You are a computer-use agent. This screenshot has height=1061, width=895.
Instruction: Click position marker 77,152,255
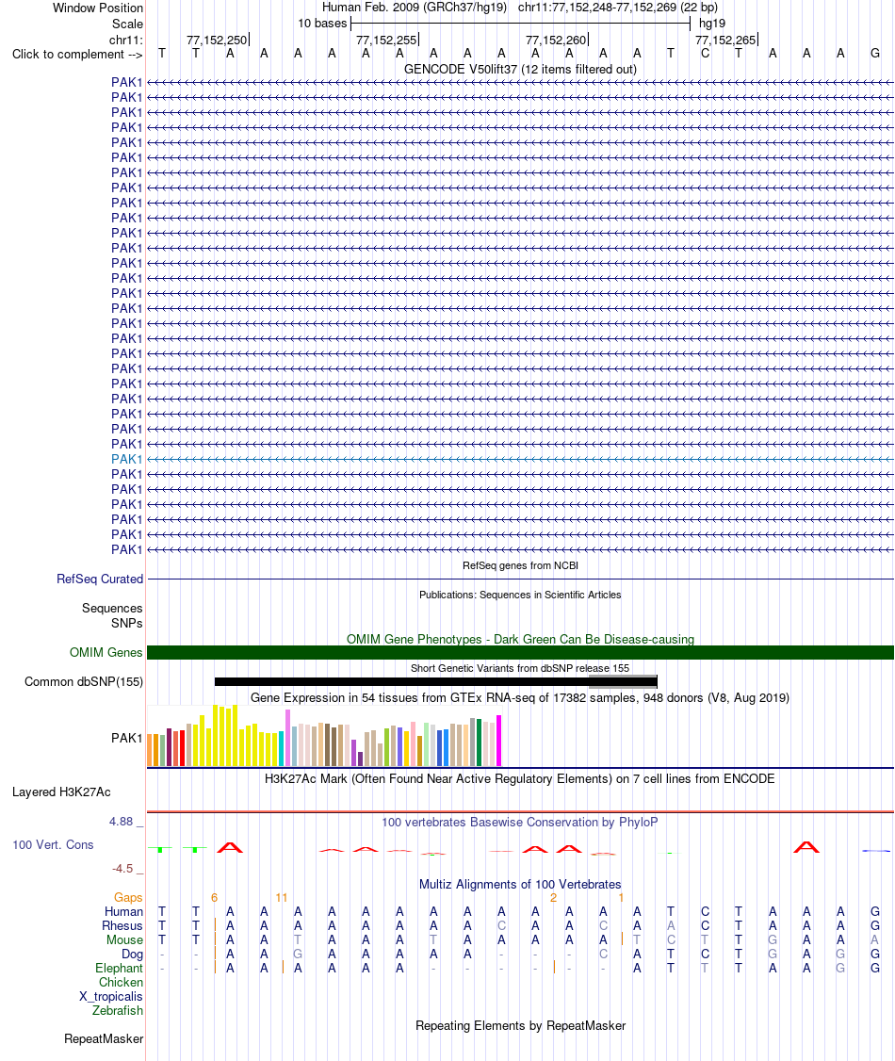(386, 40)
